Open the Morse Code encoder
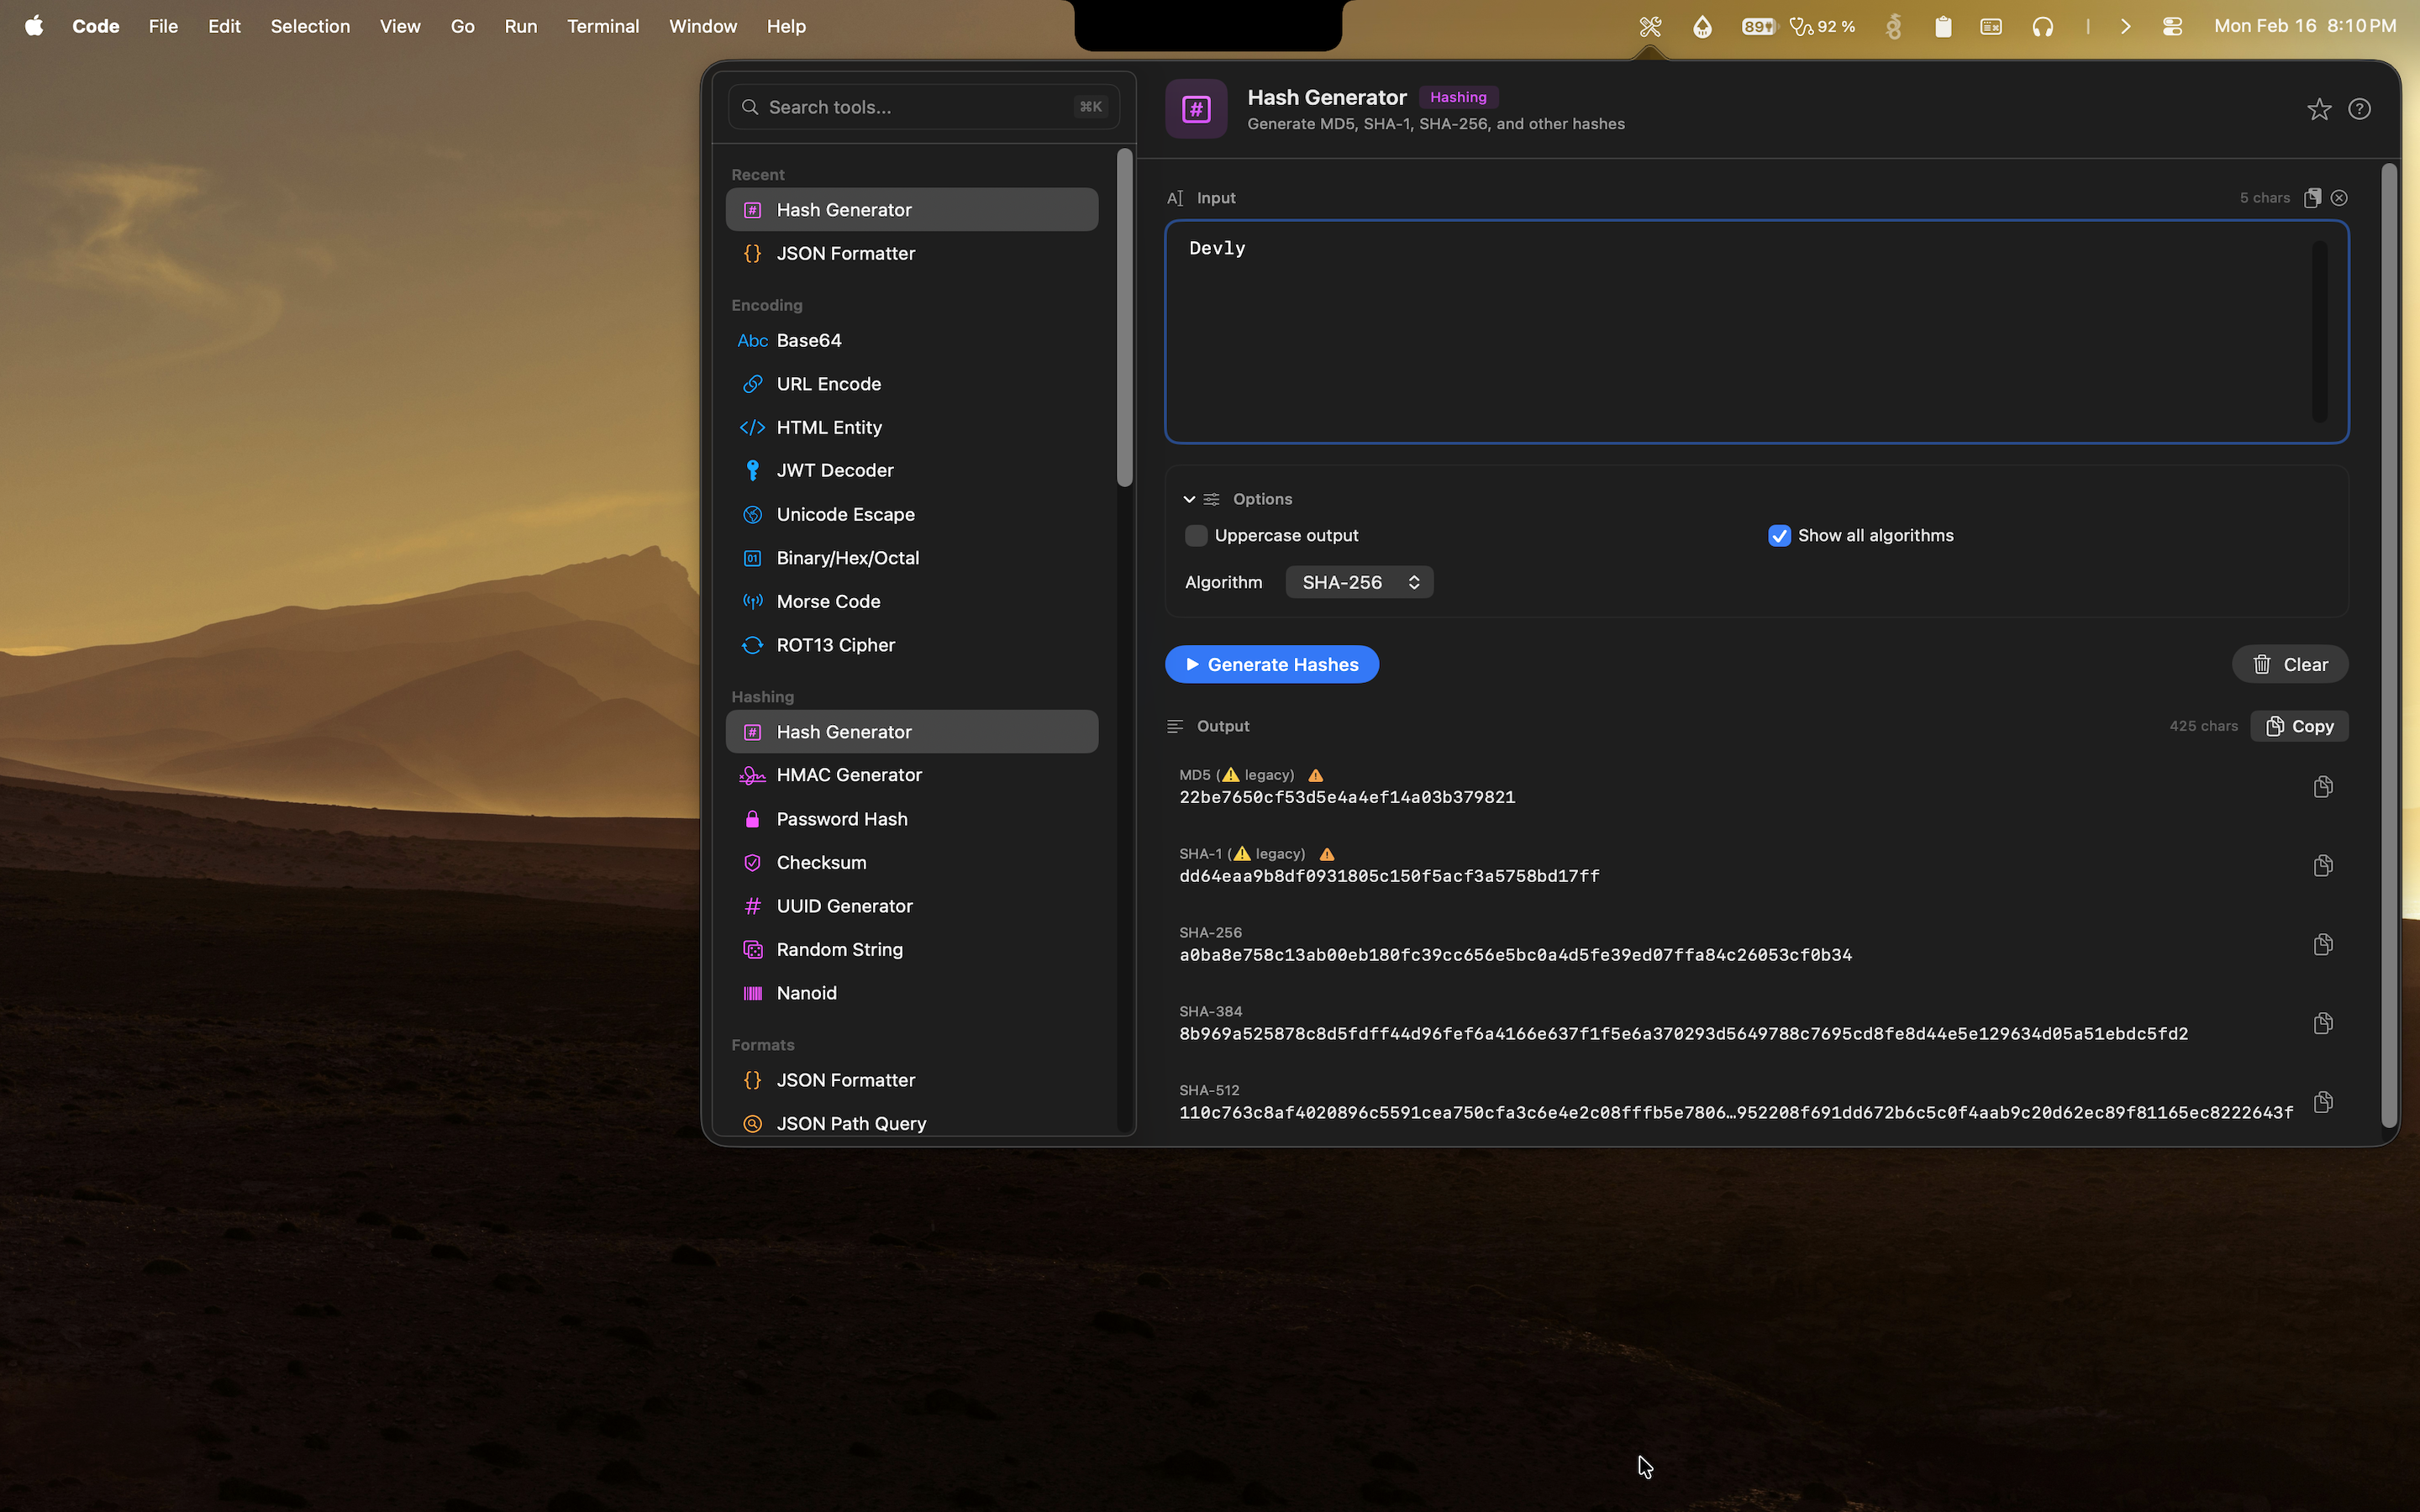The image size is (2420, 1512). [828, 601]
